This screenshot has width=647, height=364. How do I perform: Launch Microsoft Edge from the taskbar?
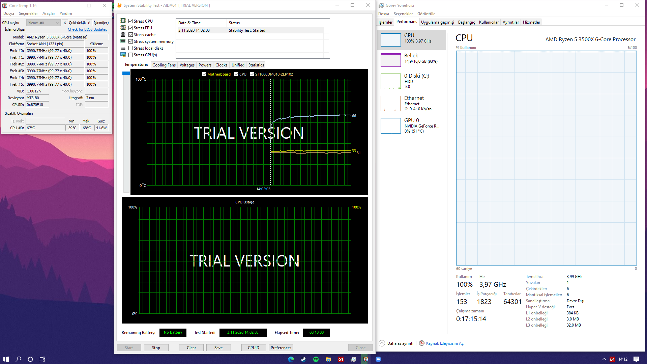pos(291,359)
